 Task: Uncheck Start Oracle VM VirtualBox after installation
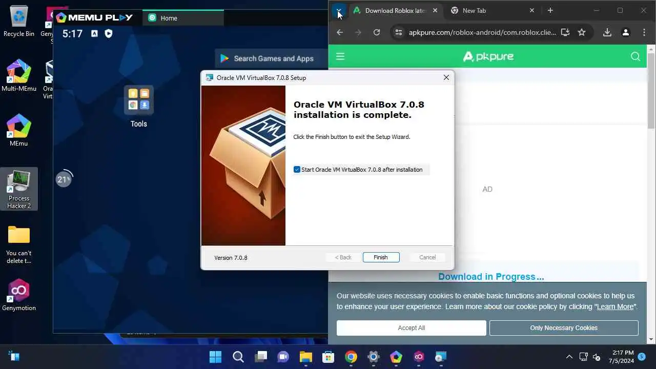(297, 170)
